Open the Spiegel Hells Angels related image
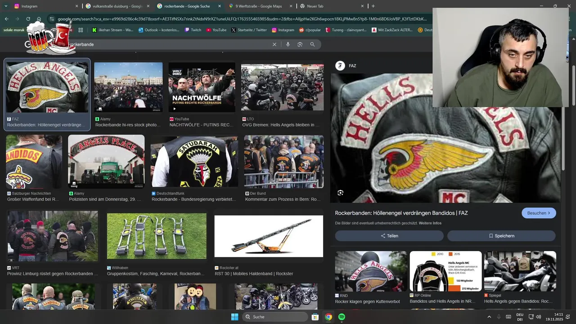 point(520,271)
